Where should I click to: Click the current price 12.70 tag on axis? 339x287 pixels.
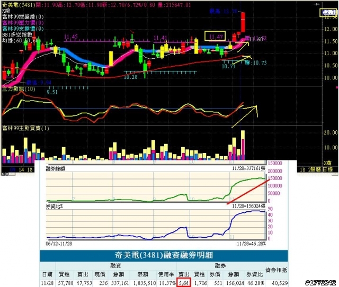pos(329,12)
